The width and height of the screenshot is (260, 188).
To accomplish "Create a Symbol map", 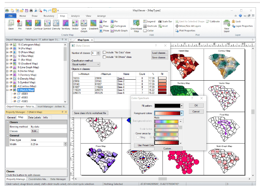I will pos(47,25).
